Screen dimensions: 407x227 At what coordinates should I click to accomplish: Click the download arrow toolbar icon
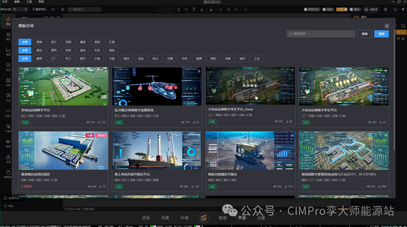[202, 9]
